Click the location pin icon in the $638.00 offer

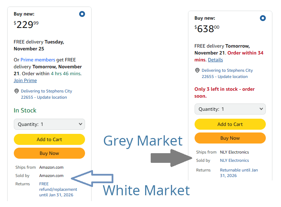tap(197, 70)
